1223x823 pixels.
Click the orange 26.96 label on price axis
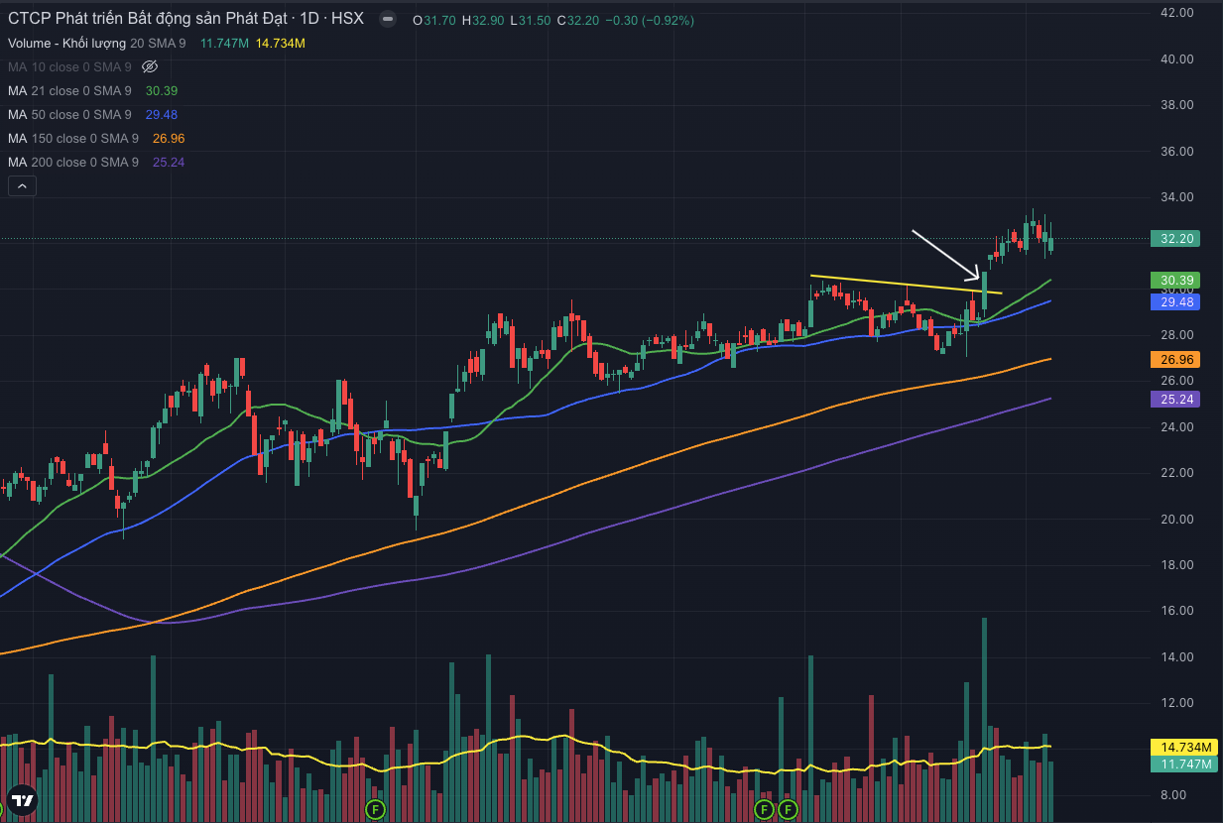1174,359
